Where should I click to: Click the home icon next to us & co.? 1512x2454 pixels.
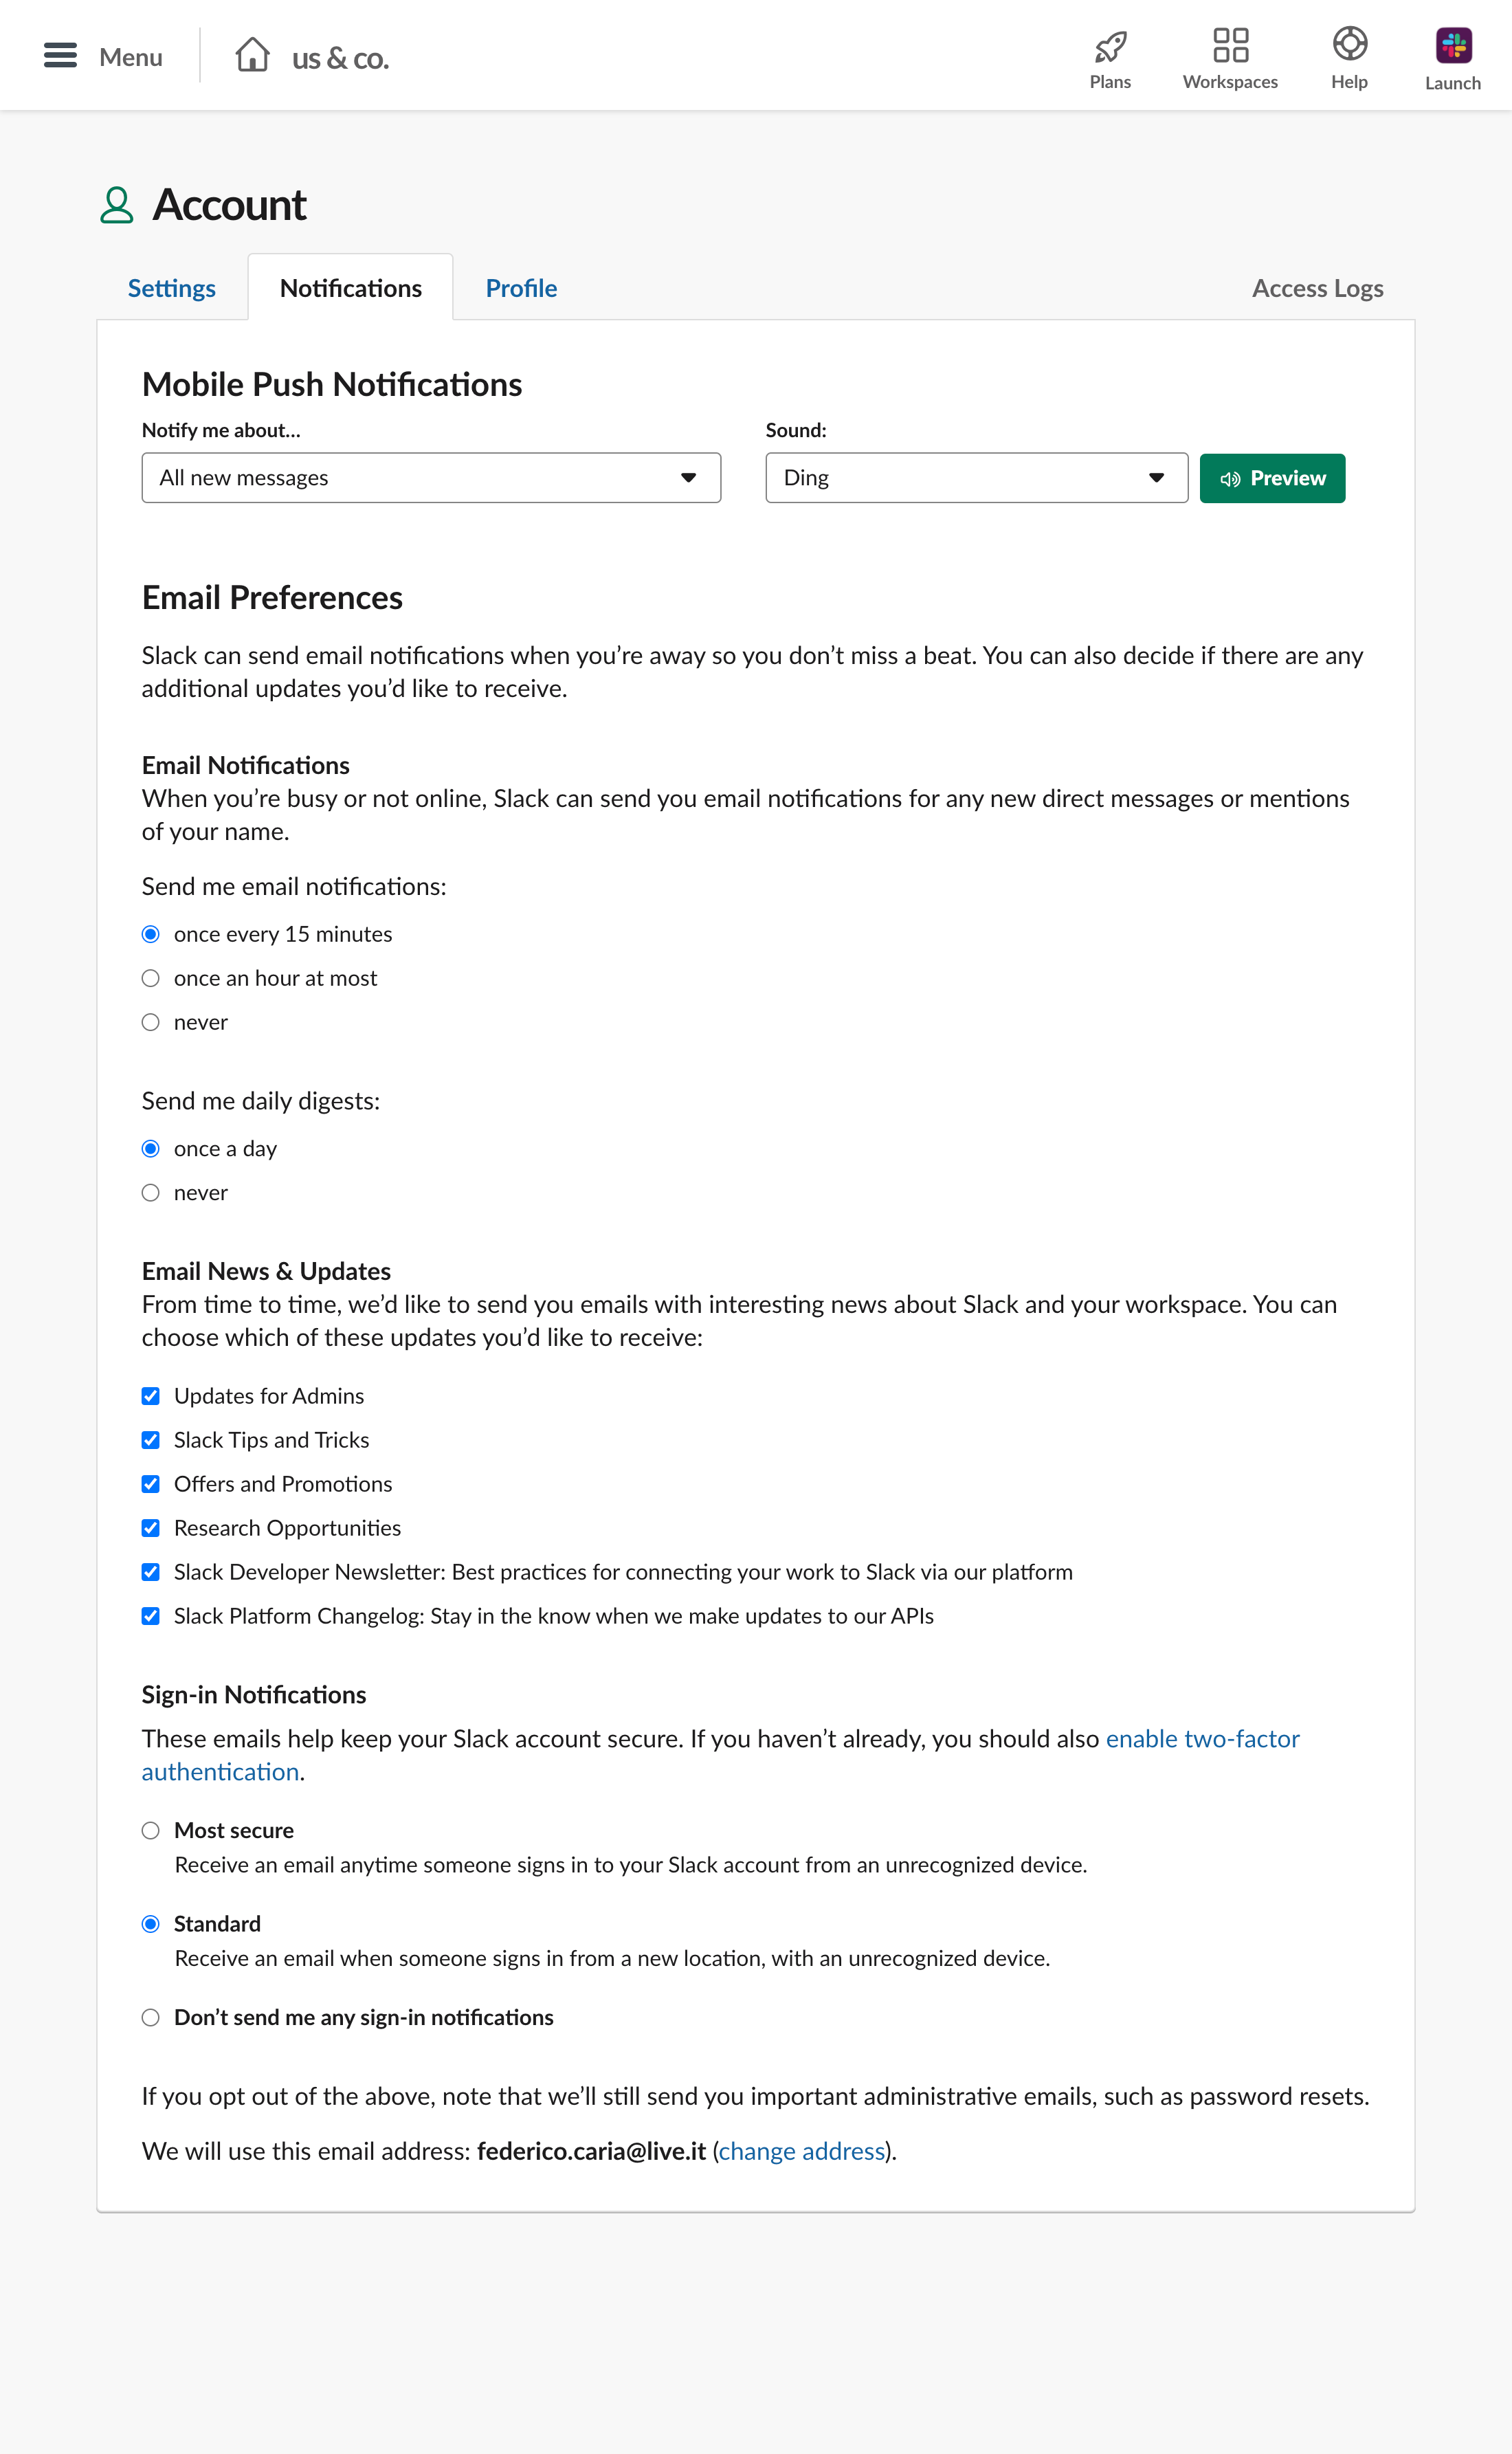[x=253, y=55]
